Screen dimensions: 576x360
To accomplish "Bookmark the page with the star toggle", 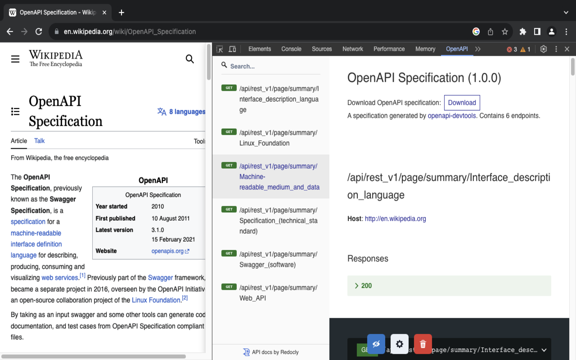I will pos(505,31).
